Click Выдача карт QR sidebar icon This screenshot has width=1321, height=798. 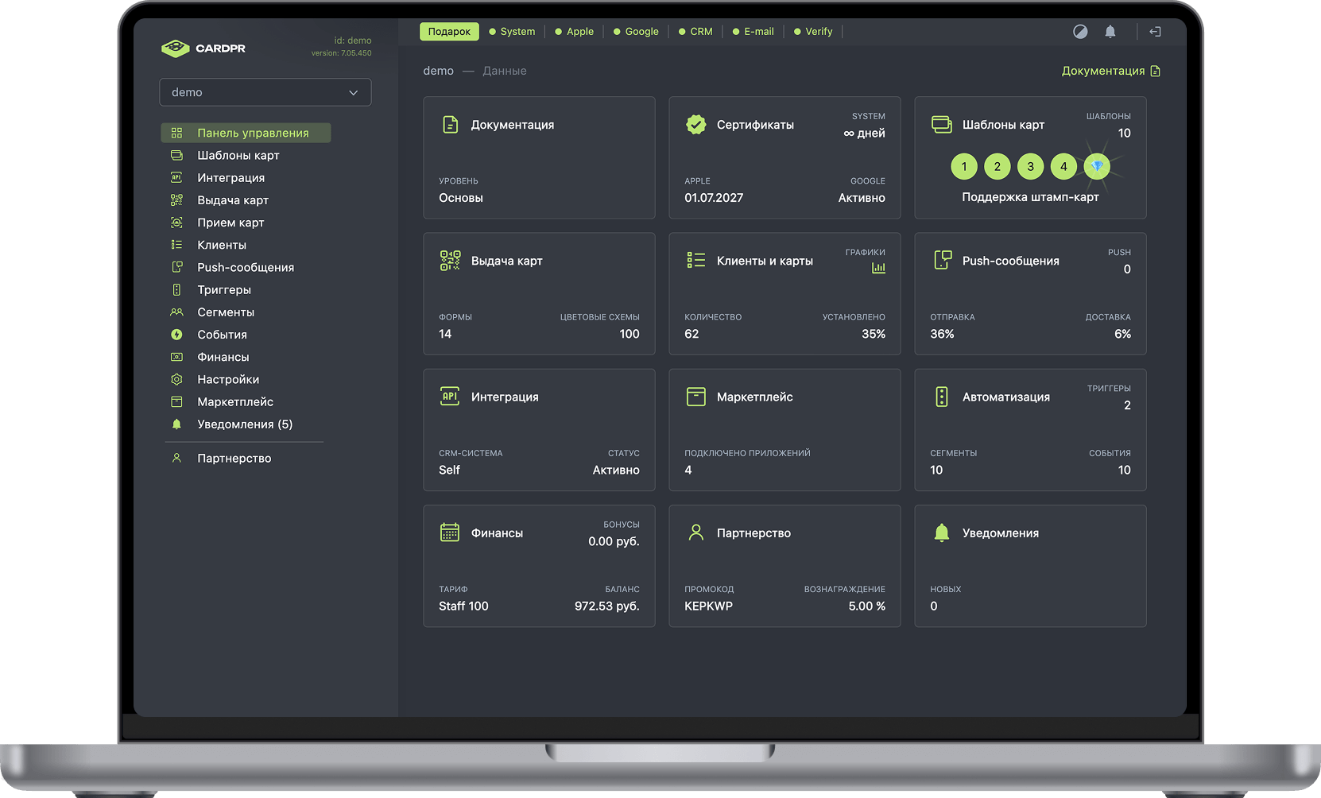[x=176, y=200]
